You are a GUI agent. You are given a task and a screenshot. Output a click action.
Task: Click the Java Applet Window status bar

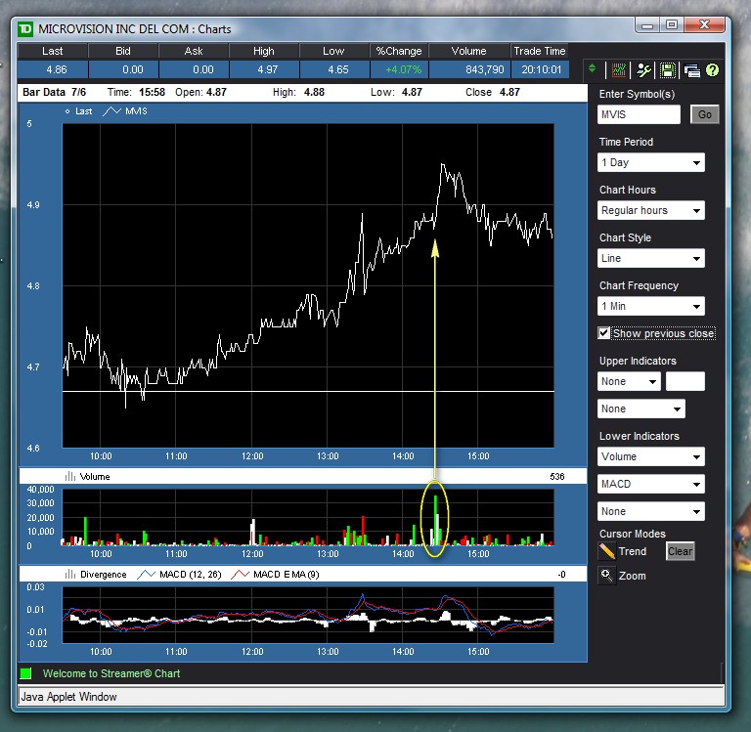tap(372, 696)
